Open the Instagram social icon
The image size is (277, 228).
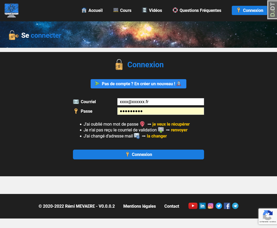coord(211,206)
